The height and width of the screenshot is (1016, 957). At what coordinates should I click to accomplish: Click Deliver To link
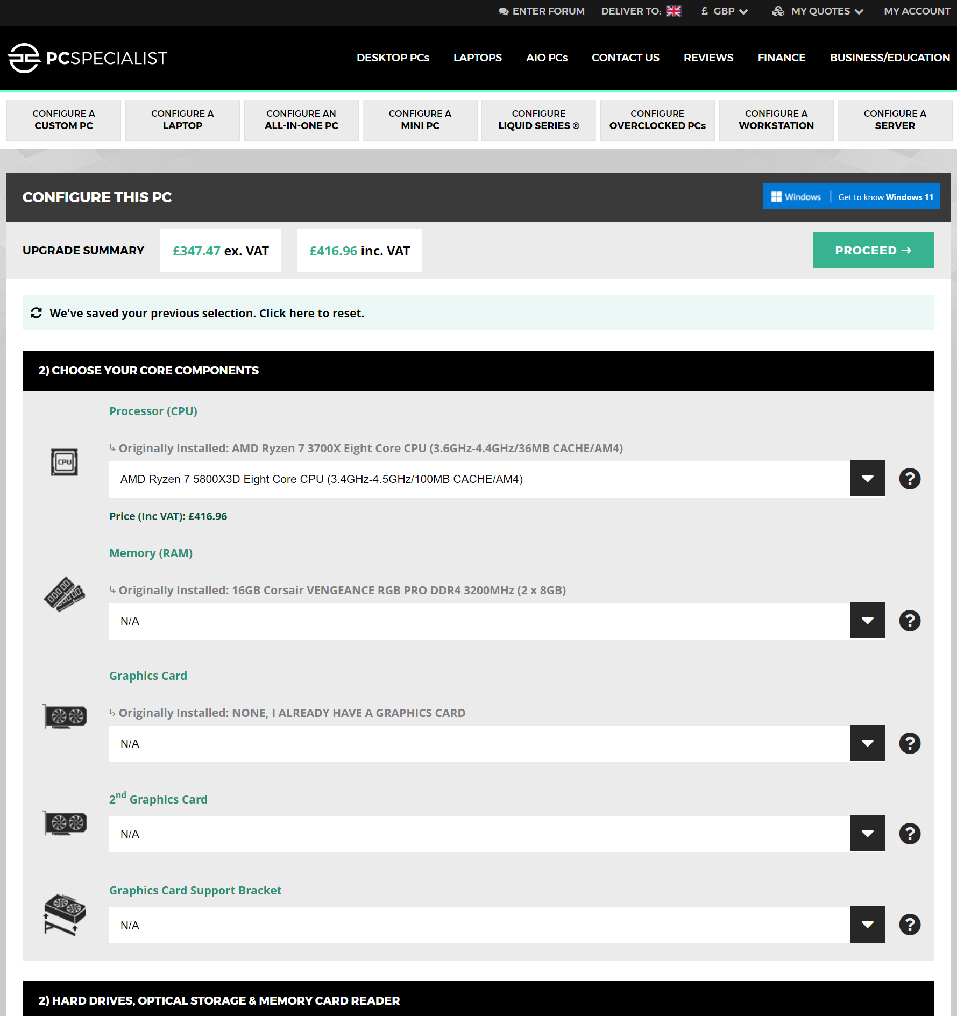(x=641, y=11)
